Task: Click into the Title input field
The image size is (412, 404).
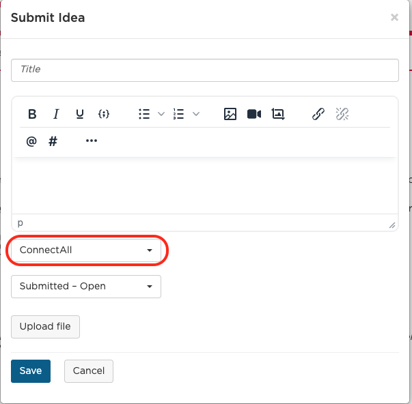Action: [205, 70]
